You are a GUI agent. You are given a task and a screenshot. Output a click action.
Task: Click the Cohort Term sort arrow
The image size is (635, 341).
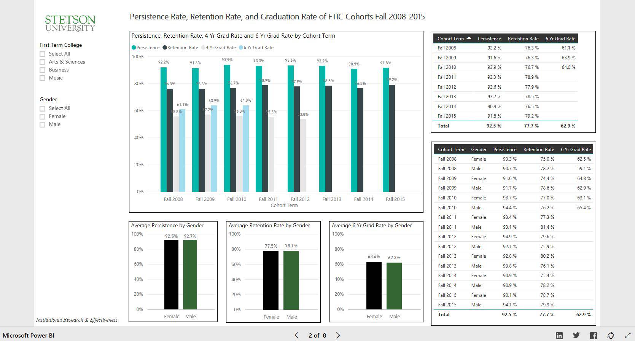coord(469,38)
